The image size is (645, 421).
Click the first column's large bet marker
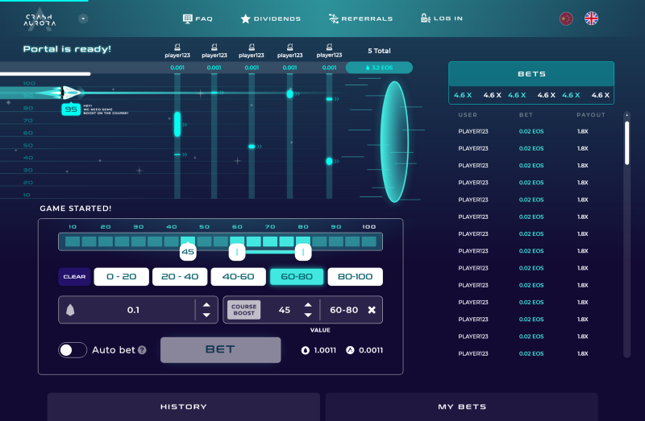tap(177, 124)
